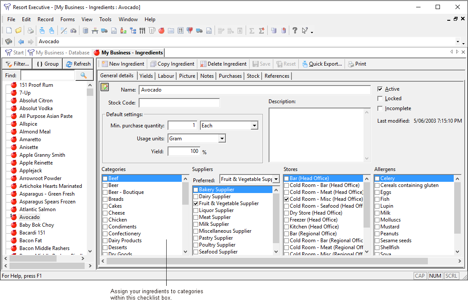Open the Forms menu
Viewport: 468px width, 304px height.
coord(67,19)
